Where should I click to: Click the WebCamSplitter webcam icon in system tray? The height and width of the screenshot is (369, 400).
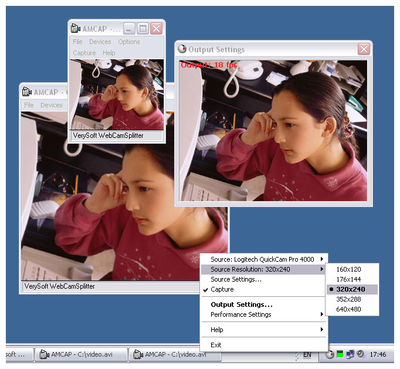click(x=330, y=354)
